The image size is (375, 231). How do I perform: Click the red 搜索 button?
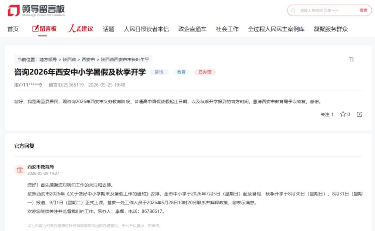(x=363, y=10)
